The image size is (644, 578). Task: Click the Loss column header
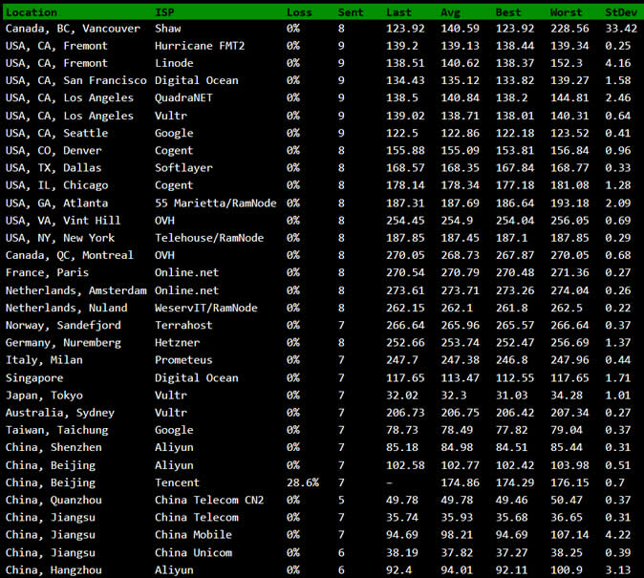tap(299, 12)
